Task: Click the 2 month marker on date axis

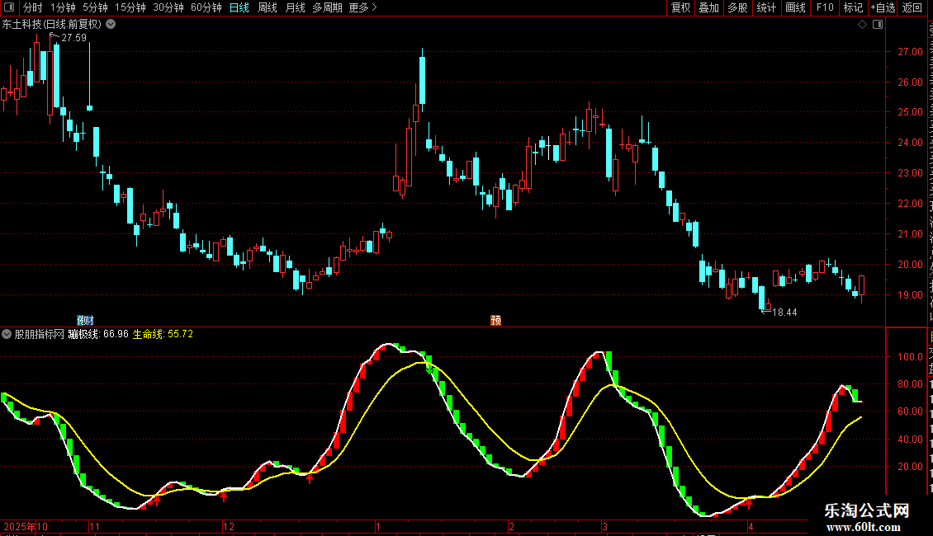Action: tap(511, 526)
